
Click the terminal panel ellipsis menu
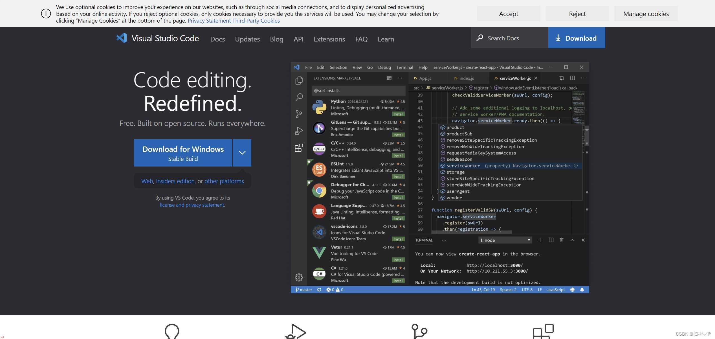tap(444, 240)
